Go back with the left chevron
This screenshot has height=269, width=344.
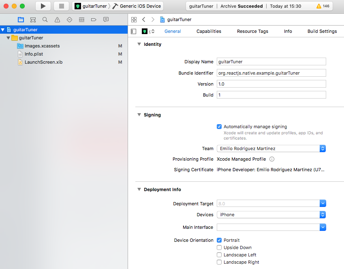pyautogui.click(x=144, y=19)
